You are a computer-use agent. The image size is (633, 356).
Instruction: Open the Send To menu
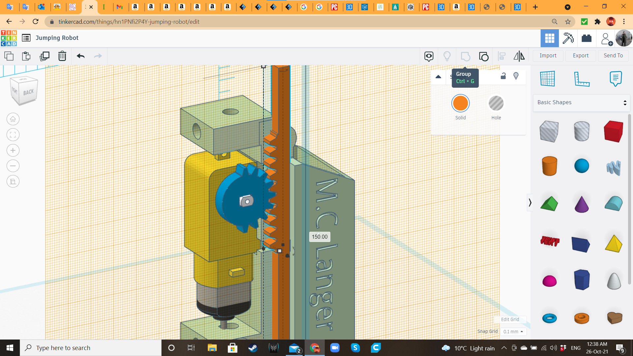613,56
